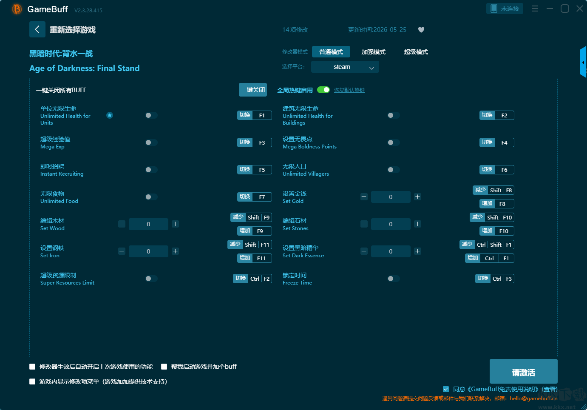Click the GameBuff logo icon
Screen dimensions: 587x410
click(x=17, y=9)
